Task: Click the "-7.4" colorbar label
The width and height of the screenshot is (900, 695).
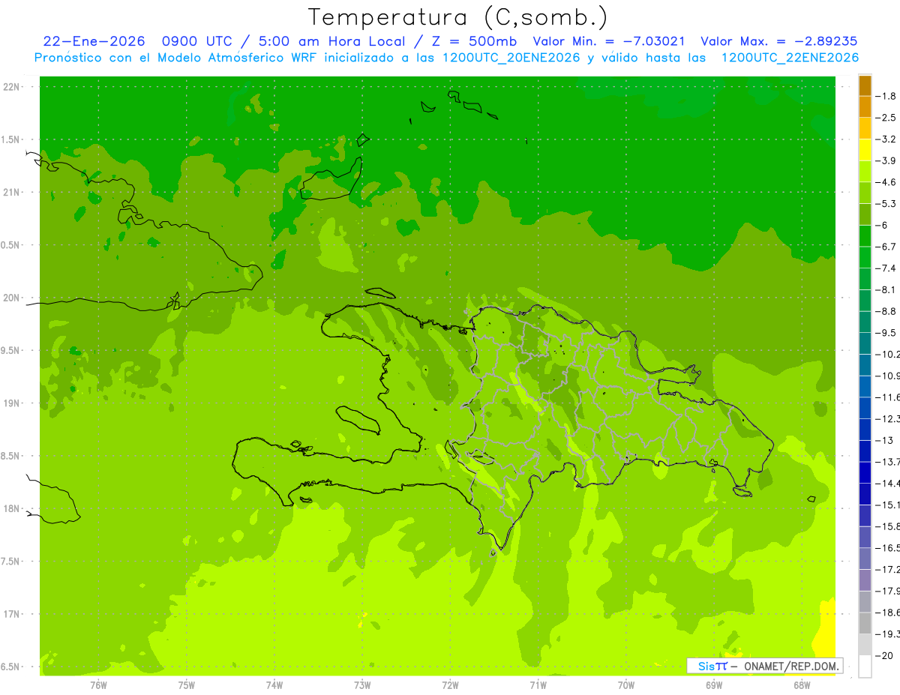Action: click(886, 268)
